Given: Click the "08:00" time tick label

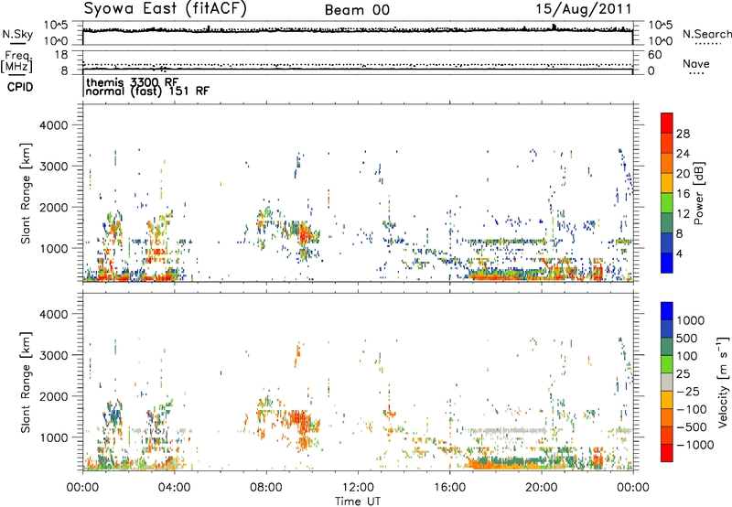Looking at the screenshot, I should 266,488.
